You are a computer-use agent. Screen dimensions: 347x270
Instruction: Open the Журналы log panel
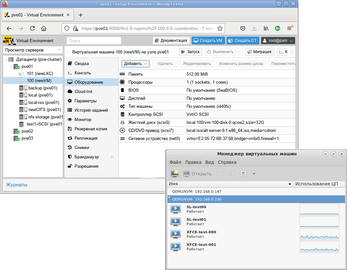16,185
